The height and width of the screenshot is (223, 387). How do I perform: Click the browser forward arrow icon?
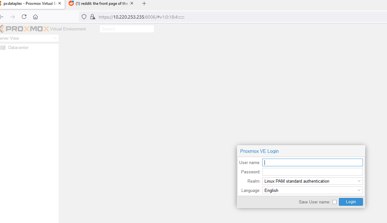coord(13,17)
